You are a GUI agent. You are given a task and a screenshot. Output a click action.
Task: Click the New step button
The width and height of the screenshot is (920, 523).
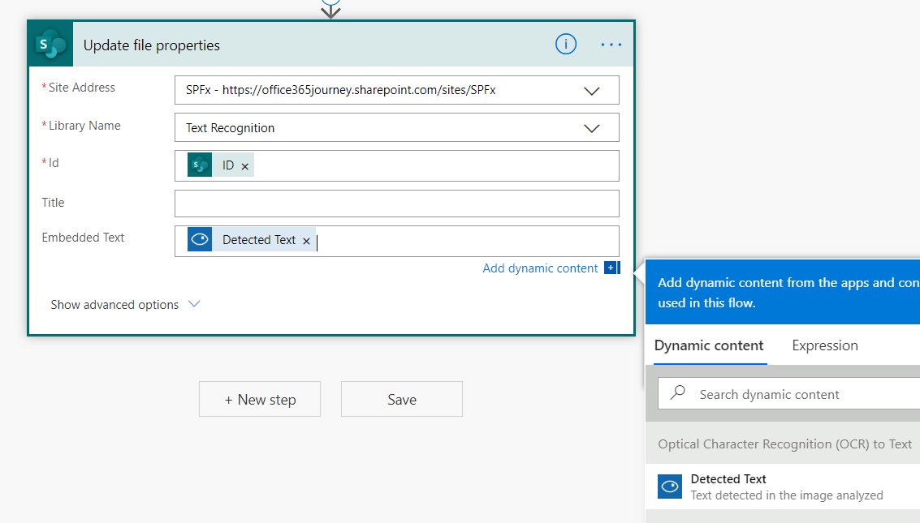260,400
